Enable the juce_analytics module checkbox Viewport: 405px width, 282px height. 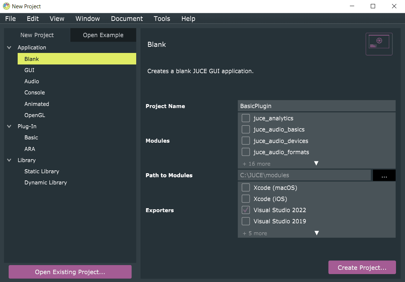point(246,118)
